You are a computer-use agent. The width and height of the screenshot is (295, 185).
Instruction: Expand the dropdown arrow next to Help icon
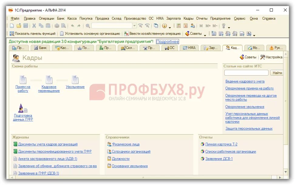(x=170, y=28)
